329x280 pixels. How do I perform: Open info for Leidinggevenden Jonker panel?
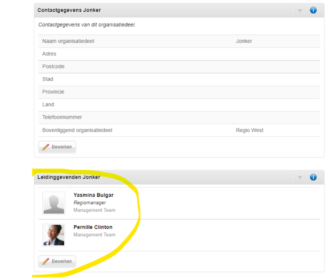313,177
